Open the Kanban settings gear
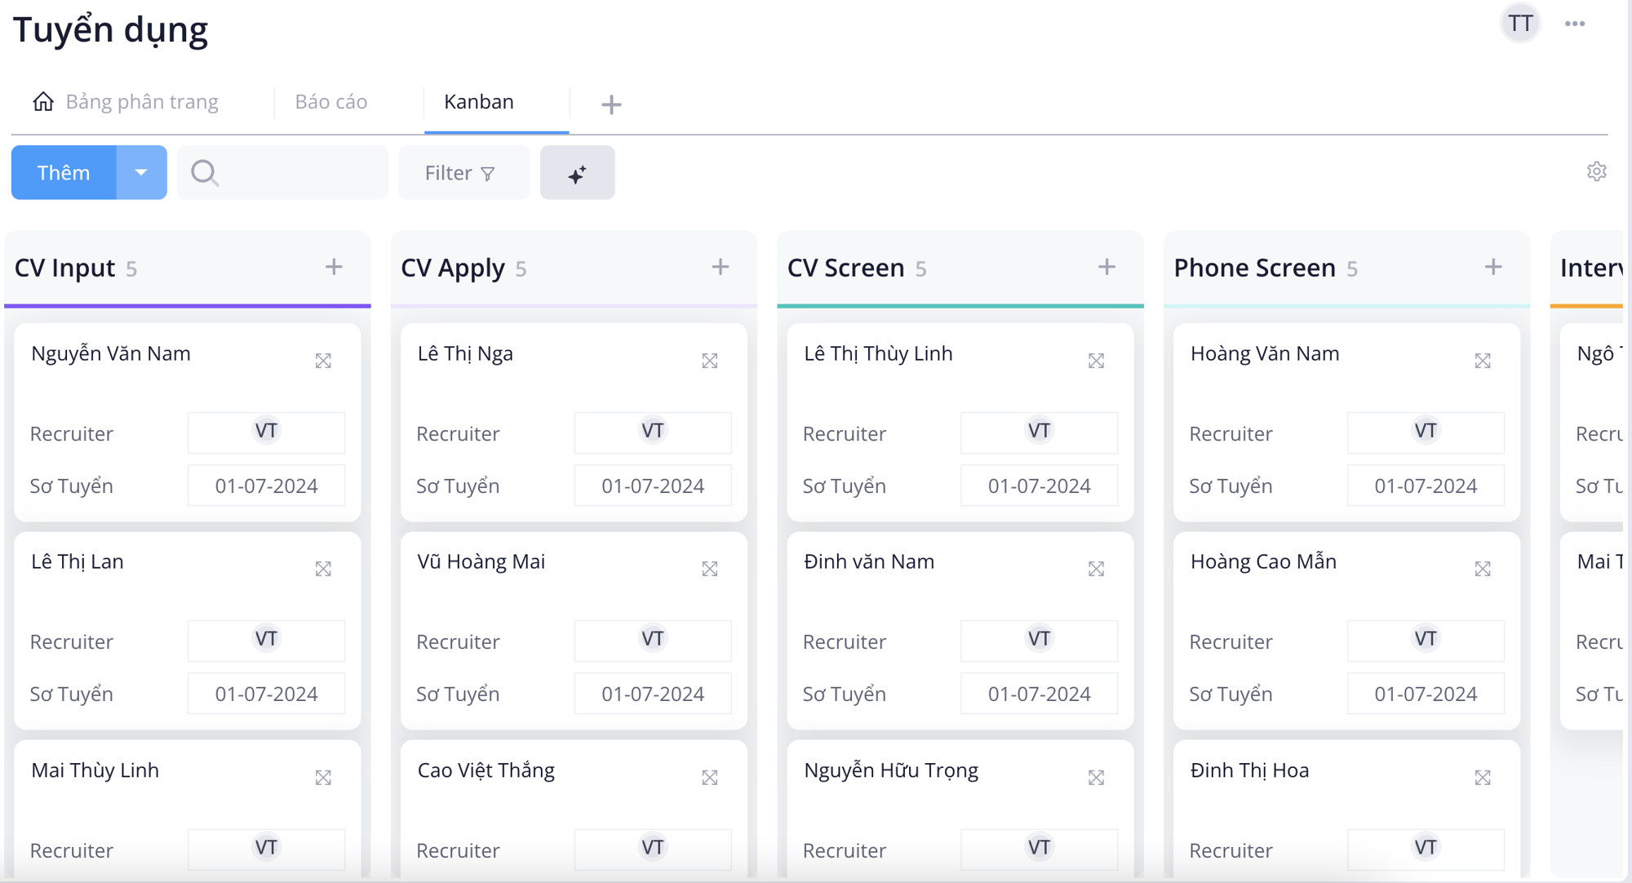This screenshot has width=1632, height=883. (x=1596, y=171)
